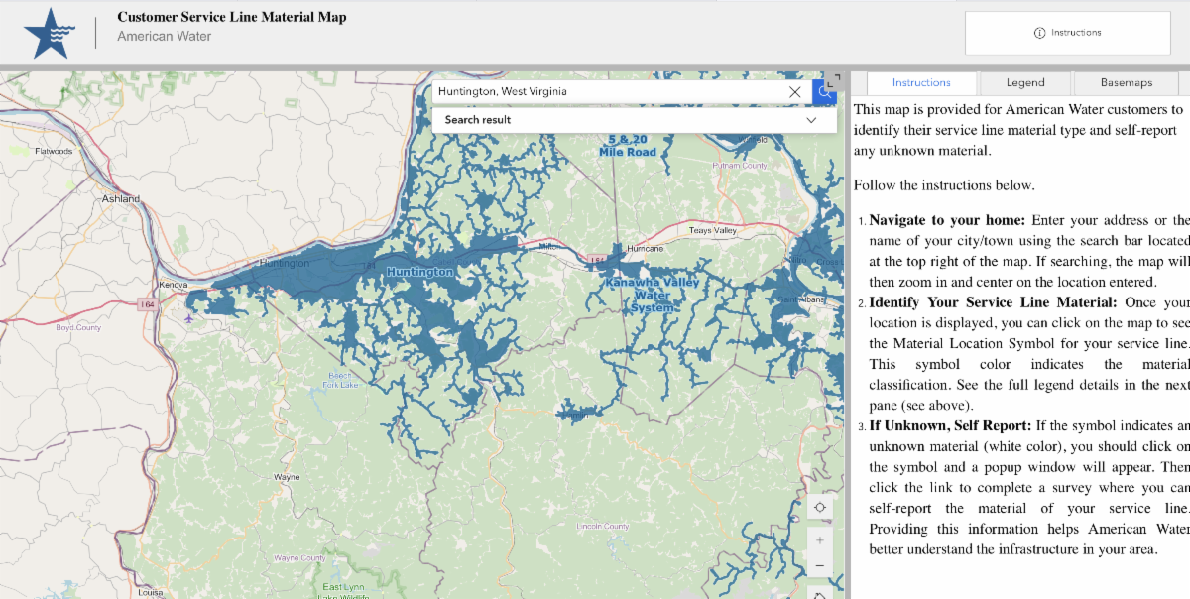
Task: Click the I 64 highway shield near Hurricane
Action: tap(596, 260)
